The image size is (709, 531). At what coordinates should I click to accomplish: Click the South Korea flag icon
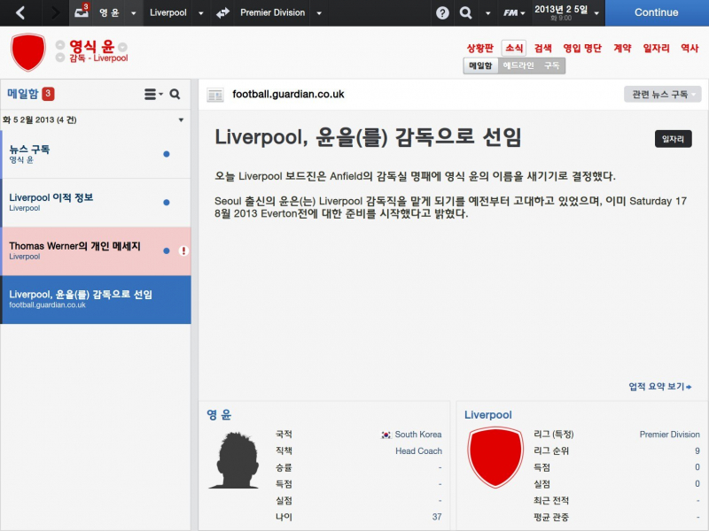pos(386,435)
